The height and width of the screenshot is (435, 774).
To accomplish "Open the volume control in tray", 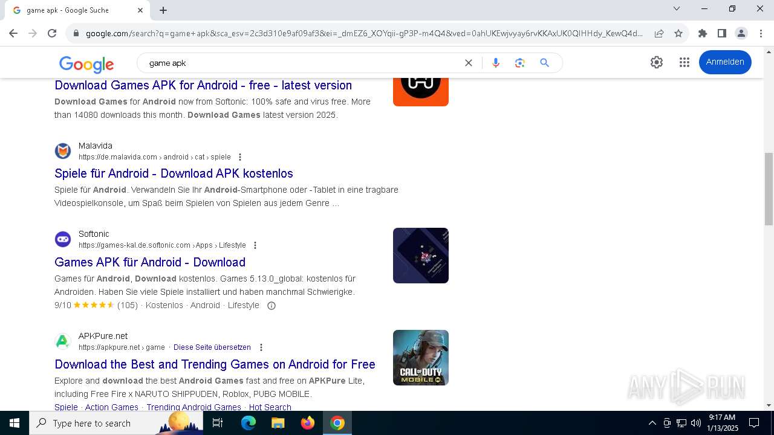I will point(696,423).
